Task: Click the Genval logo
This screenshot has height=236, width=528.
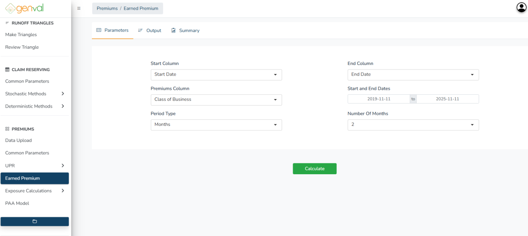Action: 24,8
